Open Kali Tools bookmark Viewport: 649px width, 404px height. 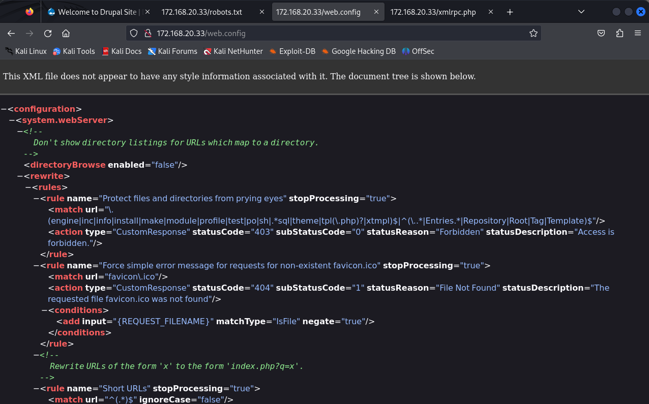tap(74, 51)
